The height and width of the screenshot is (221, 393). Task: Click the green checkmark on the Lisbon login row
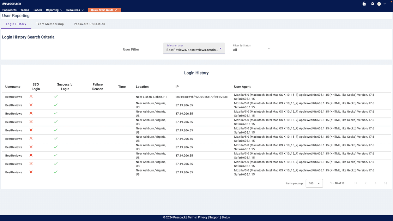(56, 97)
